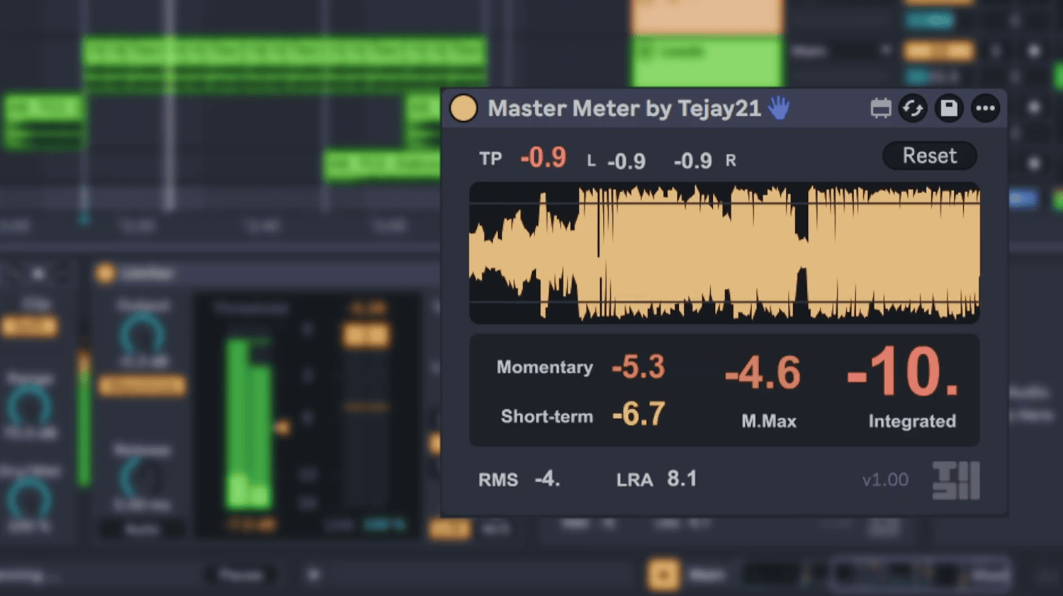Click the orange device icon in the bottom bar
Viewport: 1063px width, 596px height.
tap(663, 575)
